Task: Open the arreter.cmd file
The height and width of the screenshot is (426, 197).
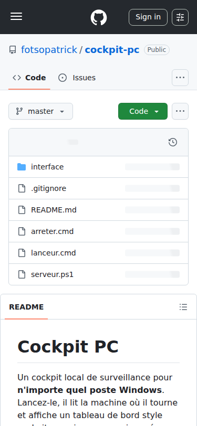Action: pos(52,231)
